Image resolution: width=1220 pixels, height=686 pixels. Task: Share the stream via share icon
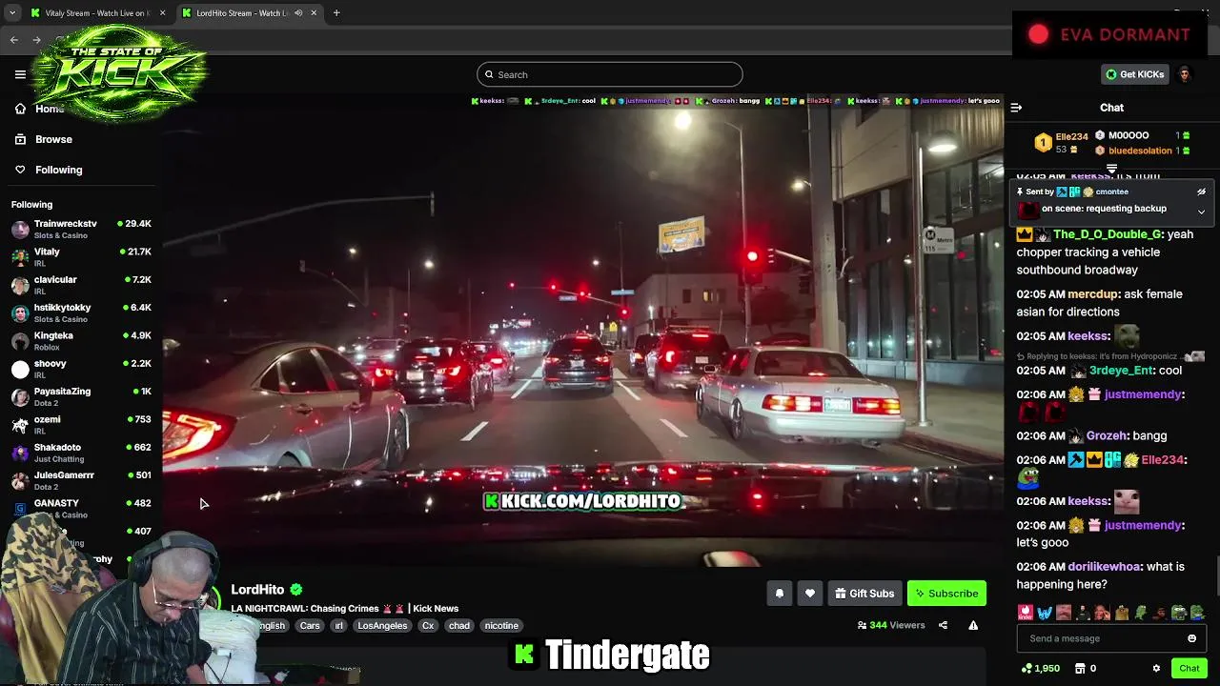943,625
